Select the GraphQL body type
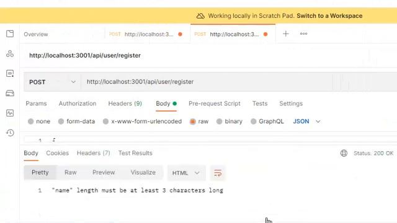 [x=267, y=121]
